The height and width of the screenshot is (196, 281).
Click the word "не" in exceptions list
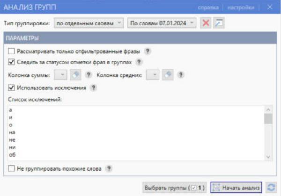click(x=12, y=140)
